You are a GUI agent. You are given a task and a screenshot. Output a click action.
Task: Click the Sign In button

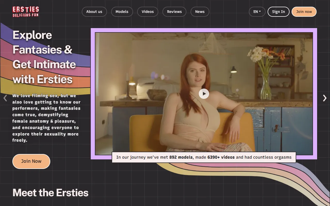[x=278, y=12]
